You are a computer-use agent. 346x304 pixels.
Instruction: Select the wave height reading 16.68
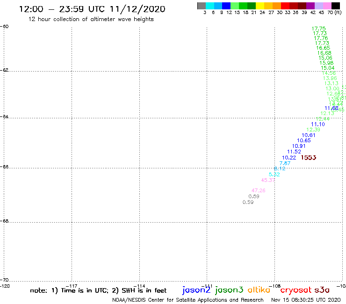[324, 53]
